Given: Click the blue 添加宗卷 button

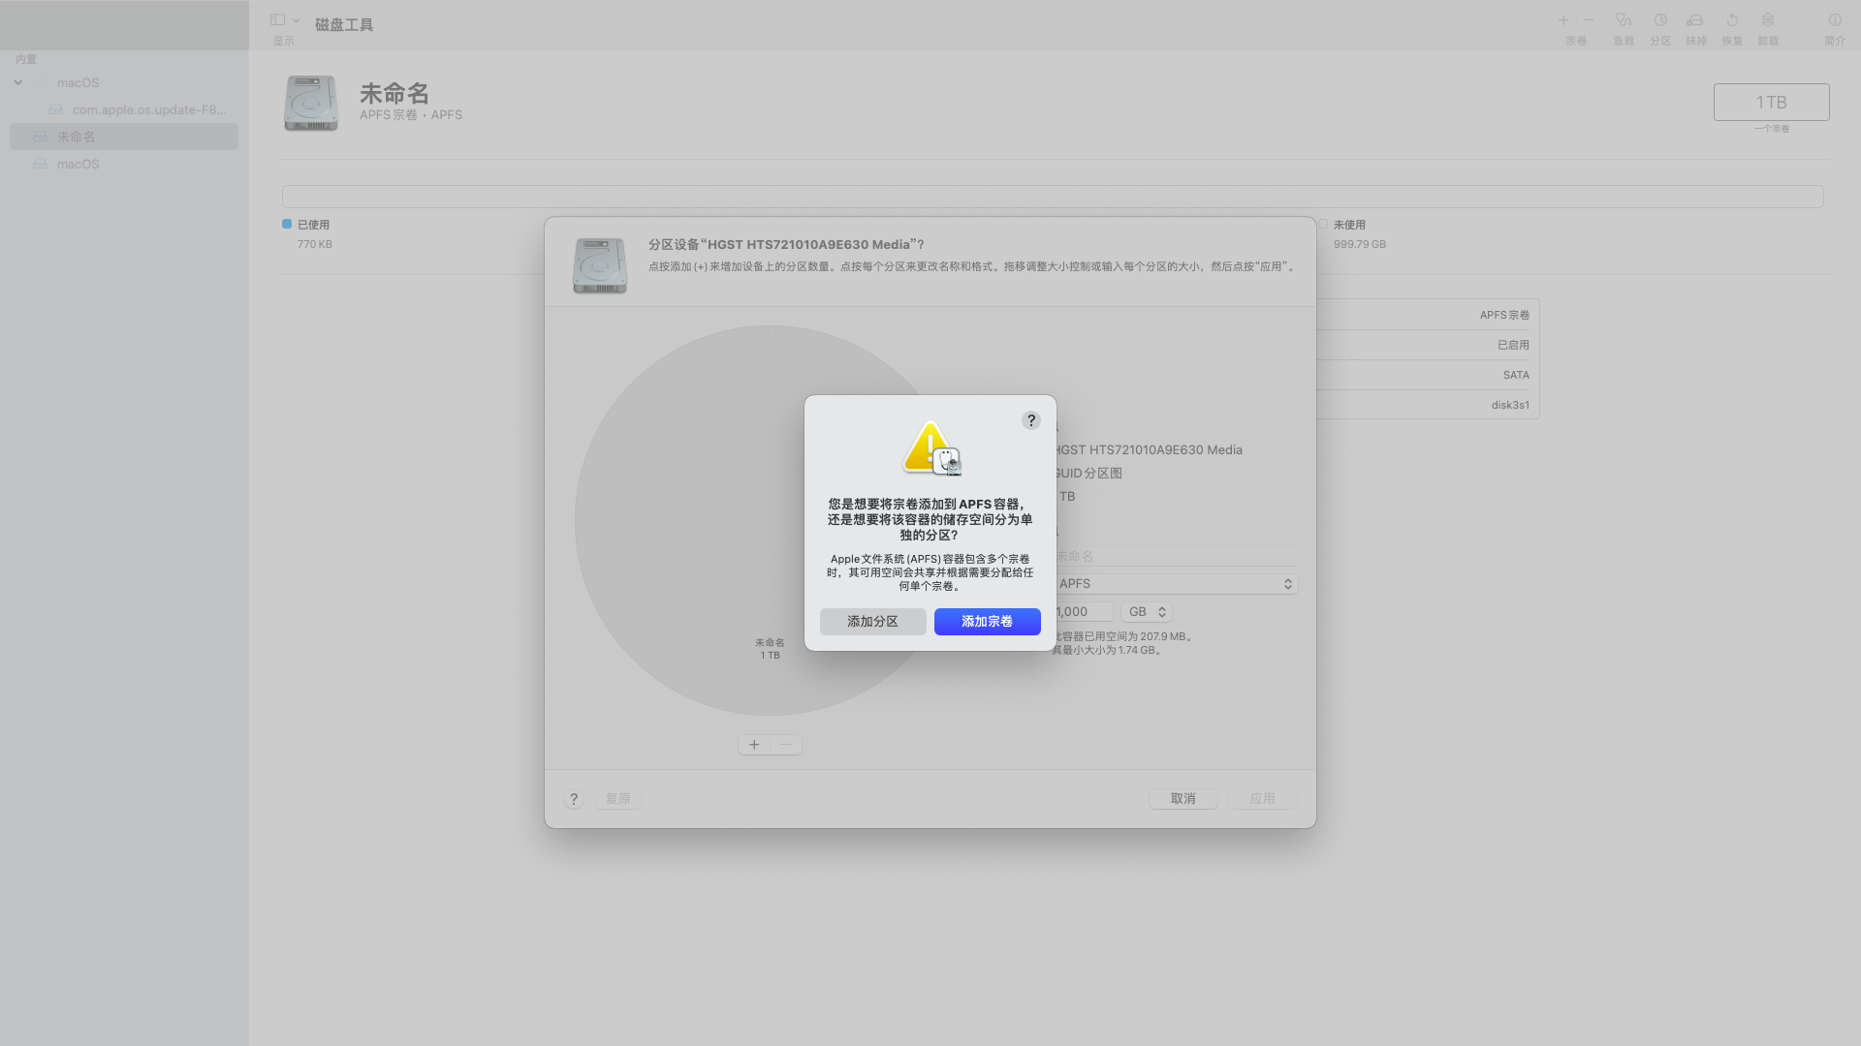Looking at the screenshot, I should (x=987, y=622).
